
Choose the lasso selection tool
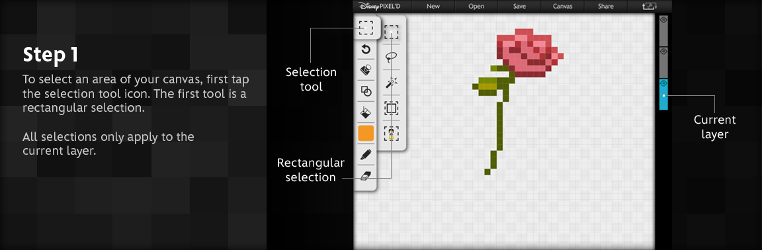392,58
